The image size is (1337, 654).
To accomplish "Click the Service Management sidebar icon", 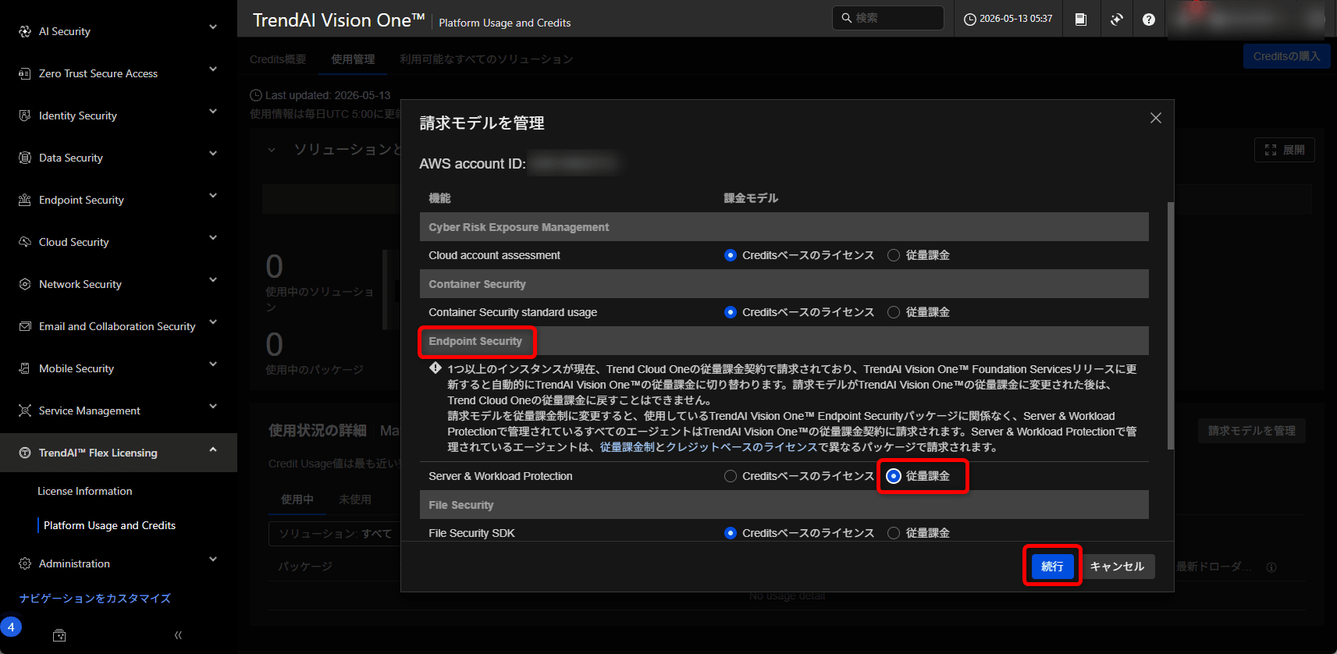I will 25,411.
